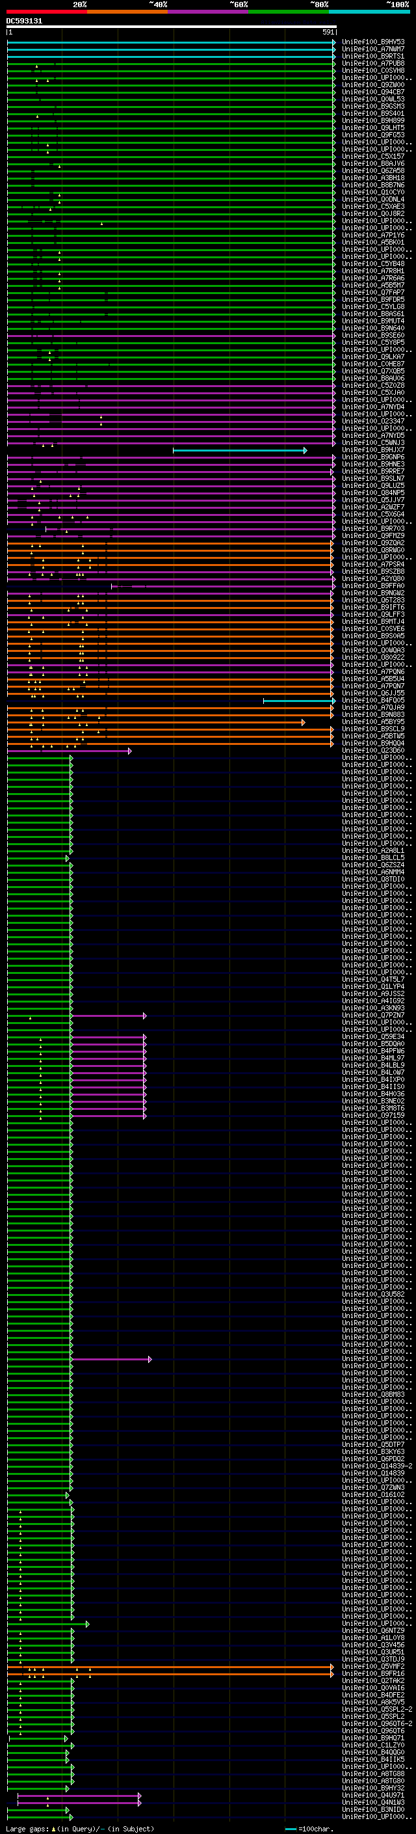Select label UniRef100_C5XAE3

click(x=373, y=206)
